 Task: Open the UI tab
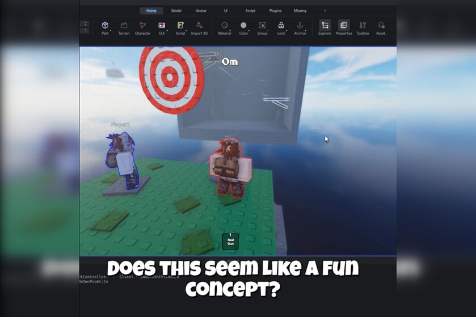click(226, 11)
